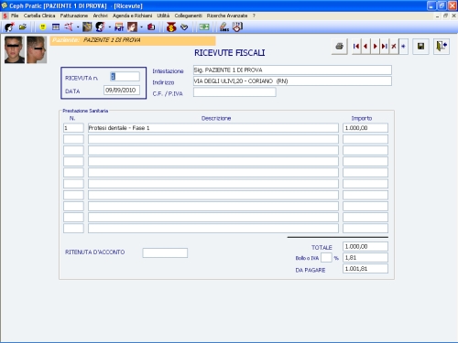
Task: Click the red camera toolbar icon
Action: [151, 27]
